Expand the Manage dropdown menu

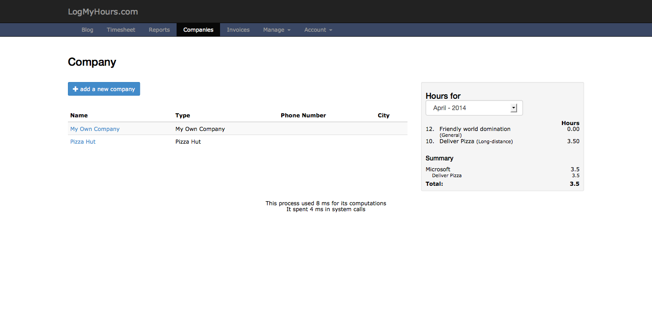277,30
